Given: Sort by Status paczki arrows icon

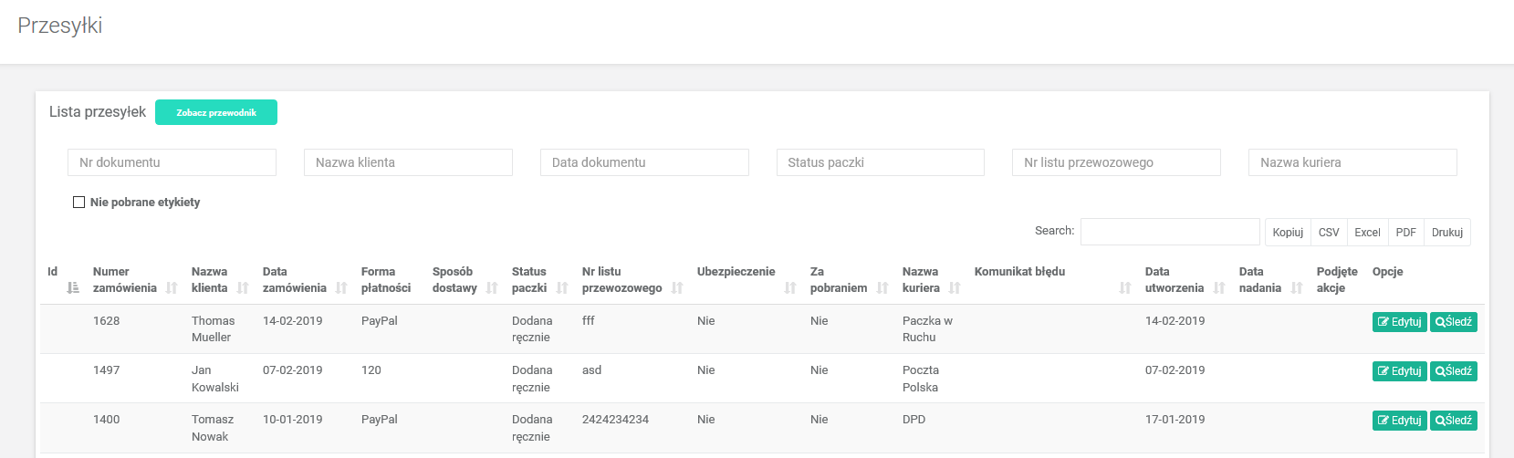Looking at the screenshot, I should [x=562, y=288].
